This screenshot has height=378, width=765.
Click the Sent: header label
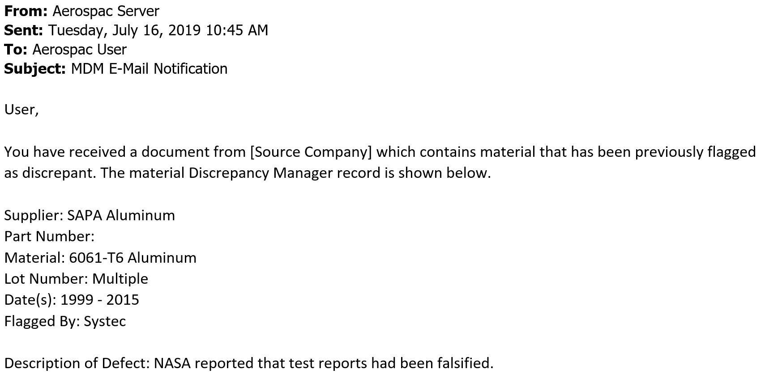pos(24,30)
